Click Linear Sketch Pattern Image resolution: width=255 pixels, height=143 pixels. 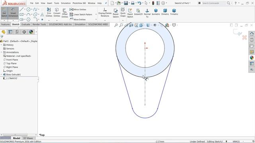(81, 14)
